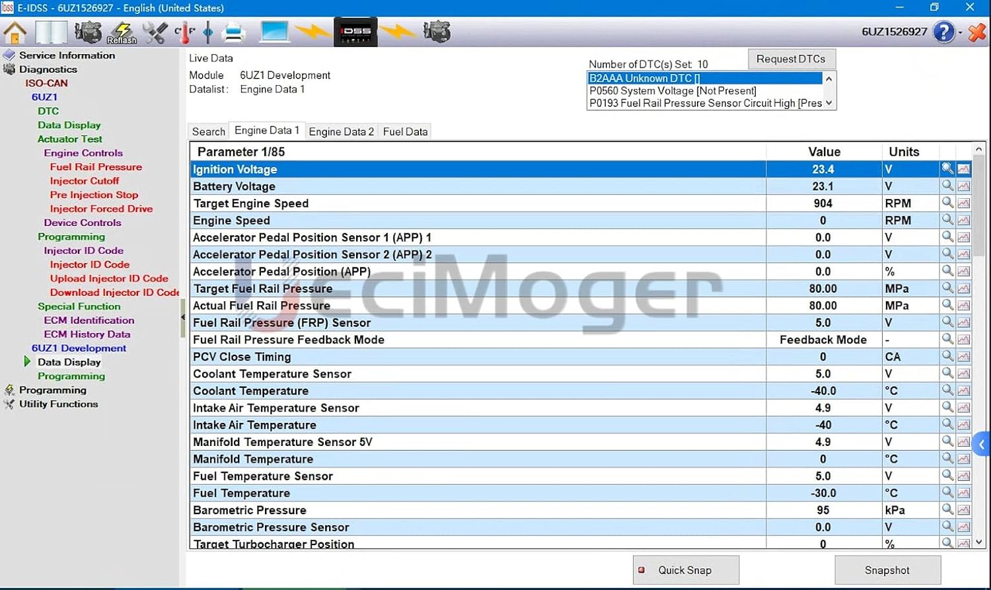Collapse the left navigation panel splitter arrow

[x=183, y=318]
